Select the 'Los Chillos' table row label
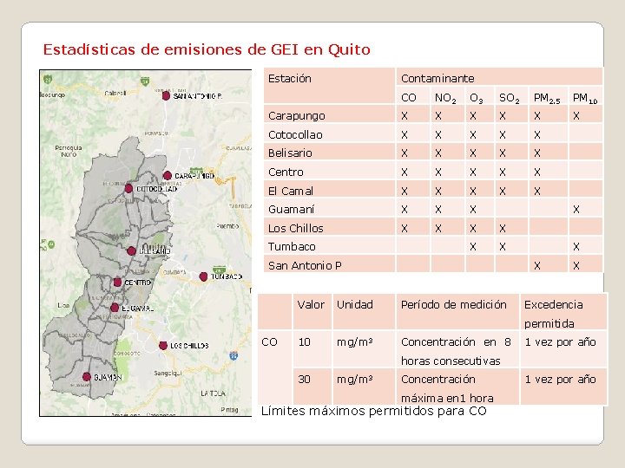Viewport: 625px width, 468px height. (x=295, y=228)
